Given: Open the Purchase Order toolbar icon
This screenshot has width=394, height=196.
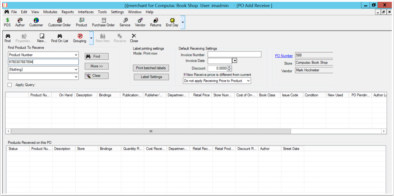Looking at the screenshot, I should (x=103, y=22).
